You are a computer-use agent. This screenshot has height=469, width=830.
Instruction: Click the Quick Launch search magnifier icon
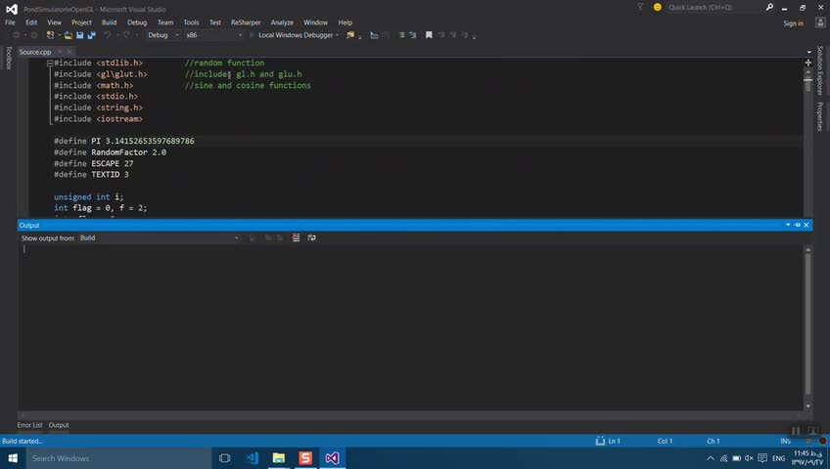coord(769,7)
